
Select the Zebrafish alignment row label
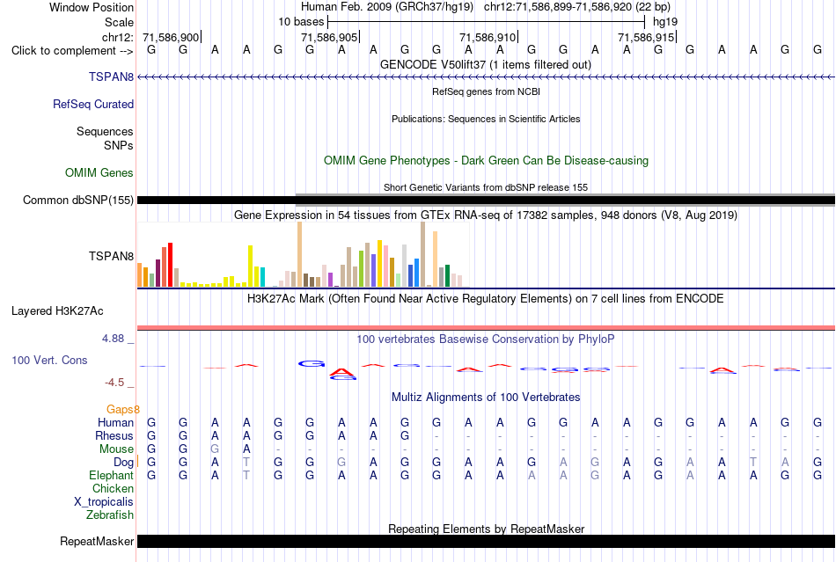point(110,515)
